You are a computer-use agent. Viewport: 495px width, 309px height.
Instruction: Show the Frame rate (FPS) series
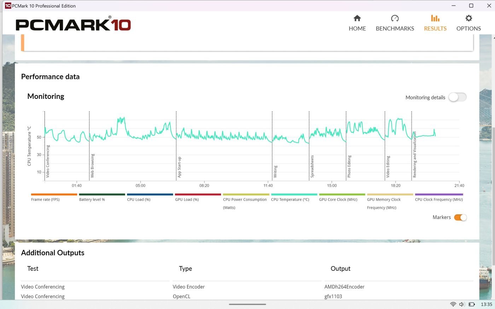click(45, 200)
